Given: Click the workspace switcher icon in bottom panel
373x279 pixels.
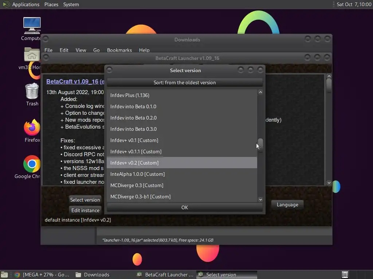Looking at the screenshot, I should (345, 275).
